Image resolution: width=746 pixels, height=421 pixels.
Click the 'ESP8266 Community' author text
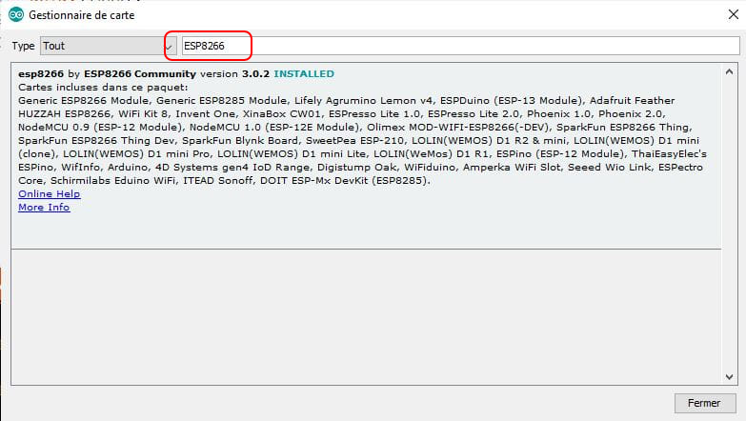tap(140, 74)
